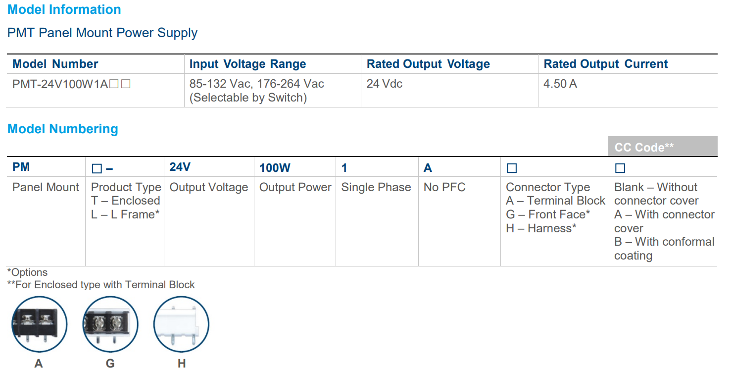The height and width of the screenshot is (370, 732).
Task: Click the empty box above Connector Type
Action: click(x=512, y=168)
